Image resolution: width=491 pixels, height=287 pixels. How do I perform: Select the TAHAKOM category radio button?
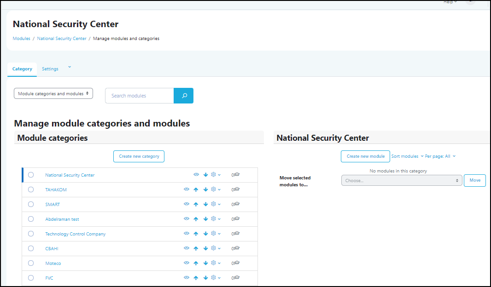point(31,189)
